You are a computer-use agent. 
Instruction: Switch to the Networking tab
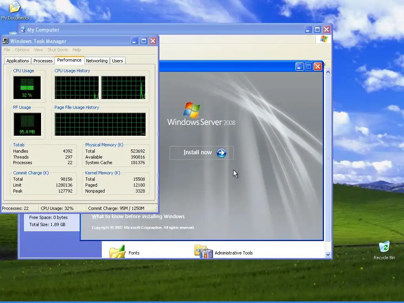97,61
